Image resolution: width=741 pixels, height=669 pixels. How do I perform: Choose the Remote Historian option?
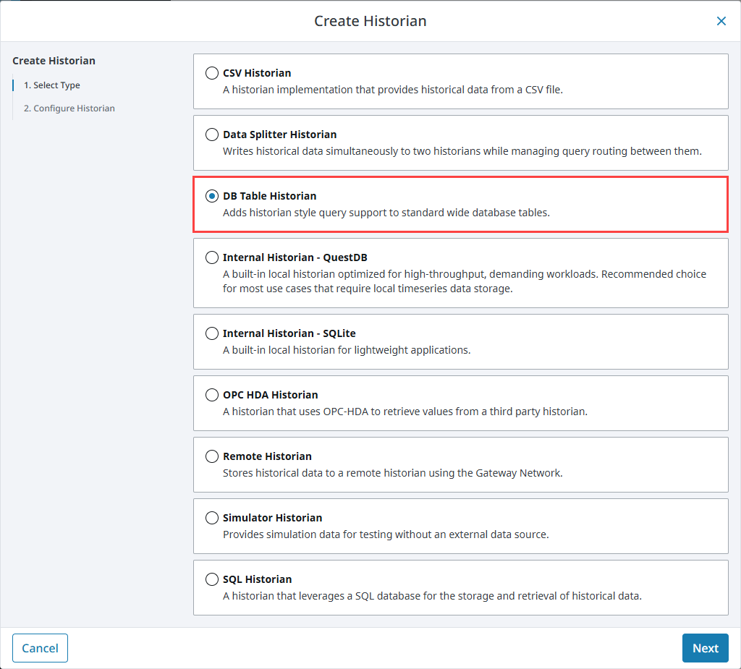[x=211, y=456]
